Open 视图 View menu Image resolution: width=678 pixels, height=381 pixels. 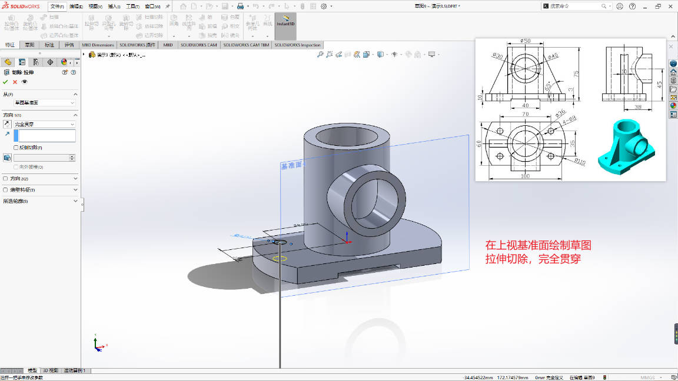pos(95,6)
